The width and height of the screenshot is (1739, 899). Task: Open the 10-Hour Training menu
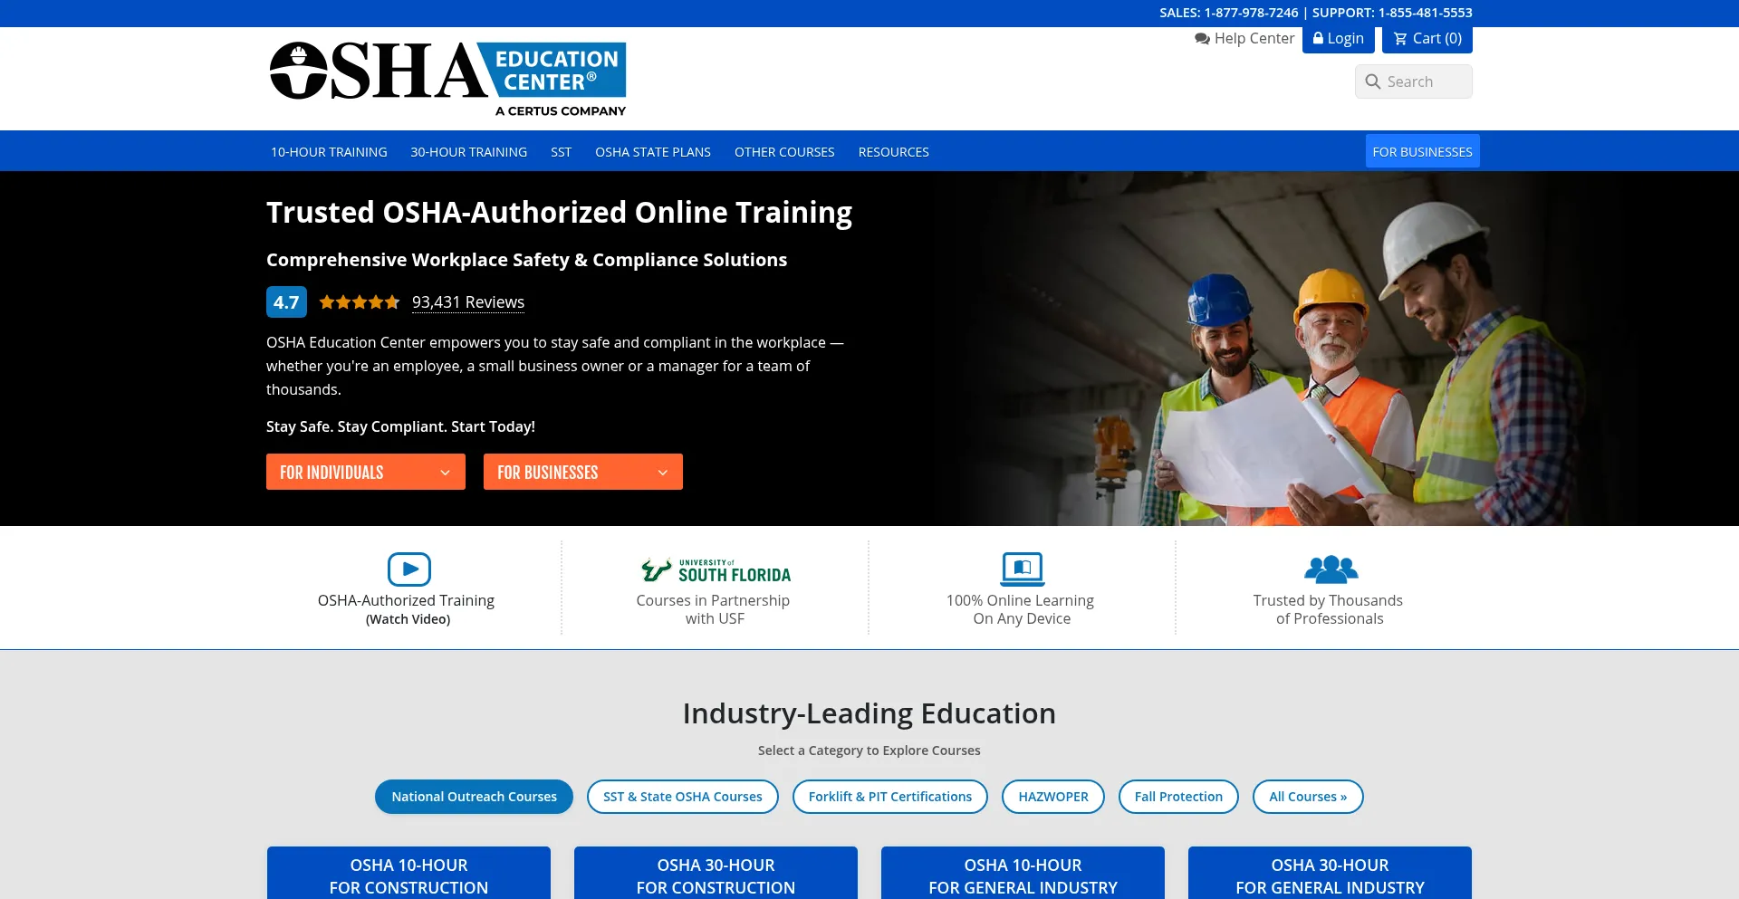coord(329,152)
